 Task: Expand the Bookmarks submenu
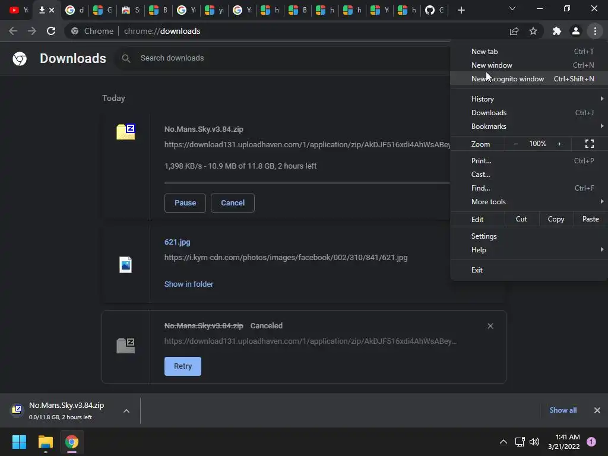pyautogui.click(x=529, y=126)
